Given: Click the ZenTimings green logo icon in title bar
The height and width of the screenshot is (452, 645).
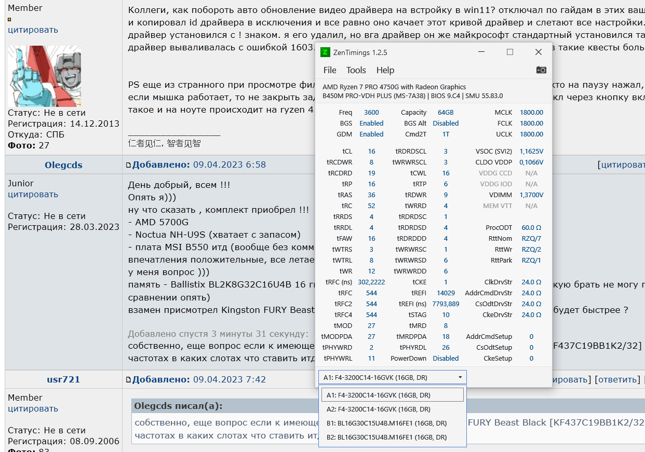Looking at the screenshot, I should pos(325,52).
